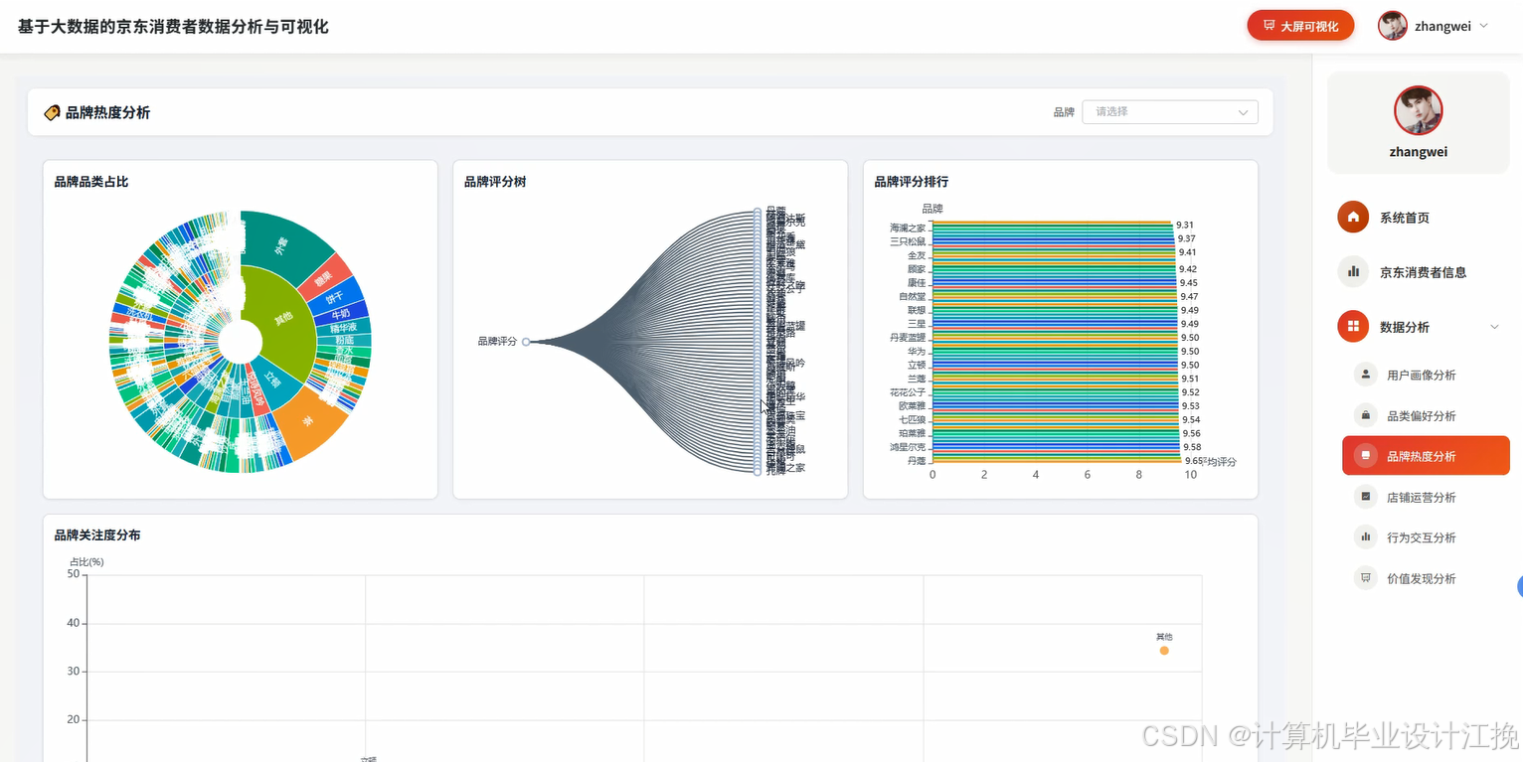Click the zhangwei name under the sidebar avatar
This screenshot has height=762, width=1523.
click(1419, 152)
